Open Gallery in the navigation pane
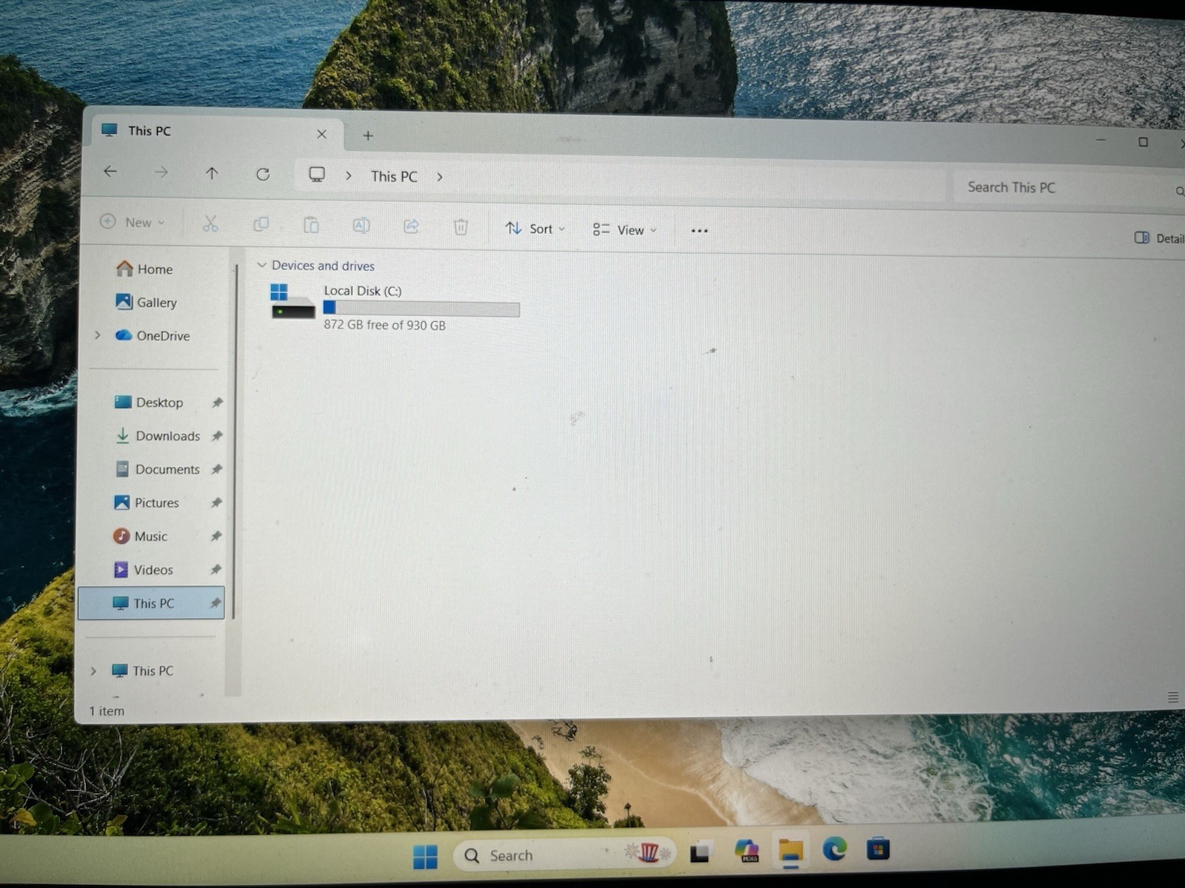Viewport: 1185px width, 888px height. click(x=146, y=302)
